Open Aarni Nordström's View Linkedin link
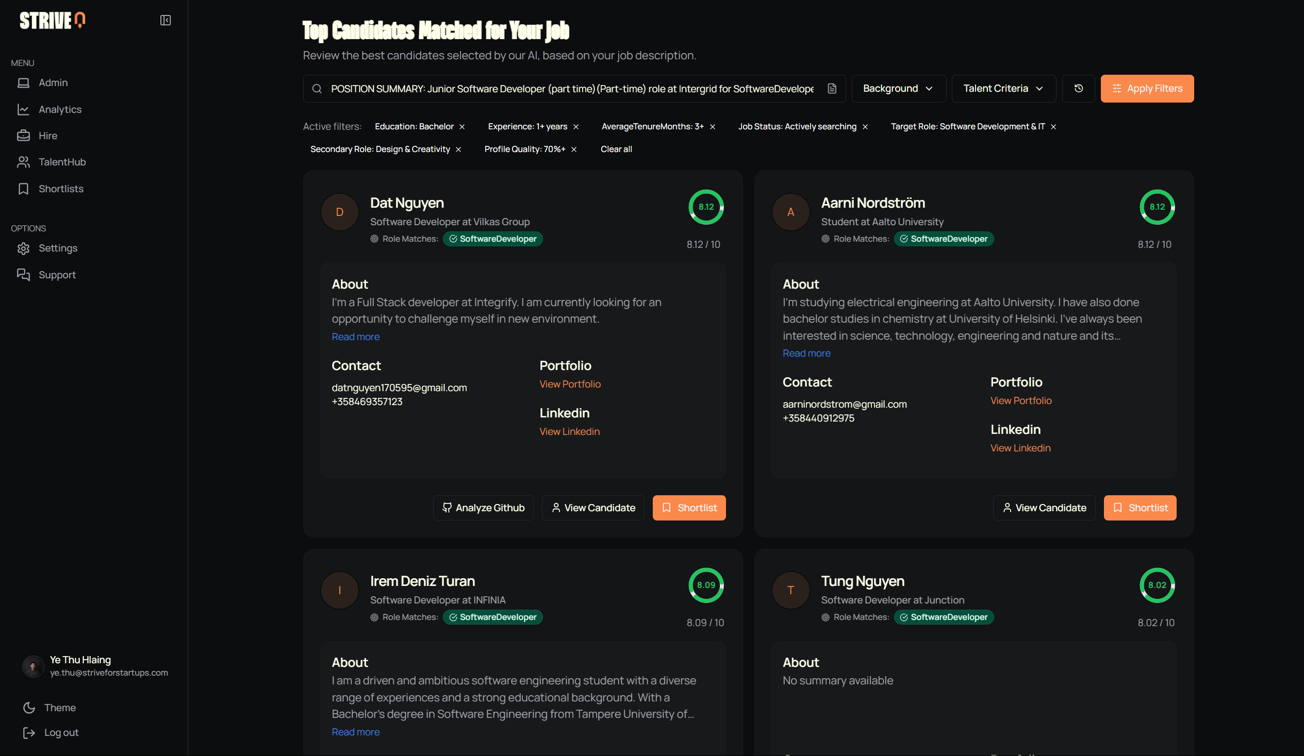This screenshot has width=1304, height=756. (x=1020, y=448)
